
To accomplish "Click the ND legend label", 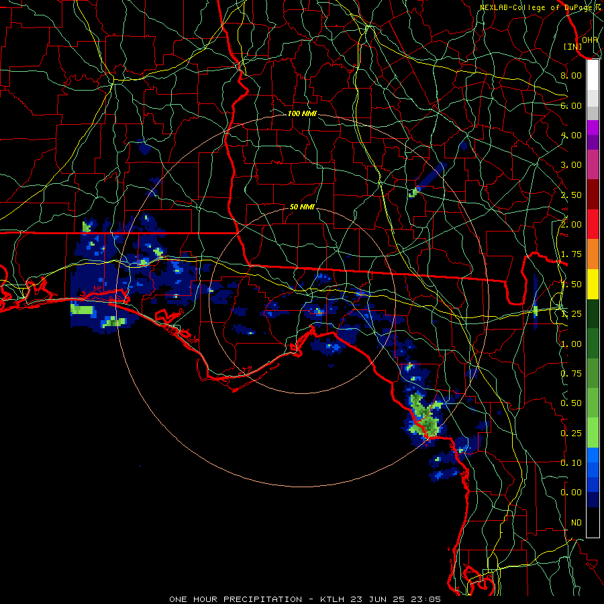I will pyautogui.click(x=576, y=523).
